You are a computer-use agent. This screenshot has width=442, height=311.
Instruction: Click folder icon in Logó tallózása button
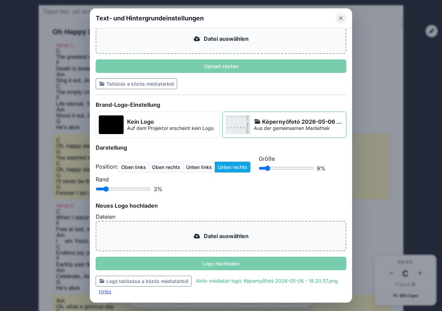pos(102,281)
